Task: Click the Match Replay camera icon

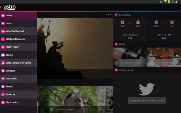Action: [x=3, y=47]
